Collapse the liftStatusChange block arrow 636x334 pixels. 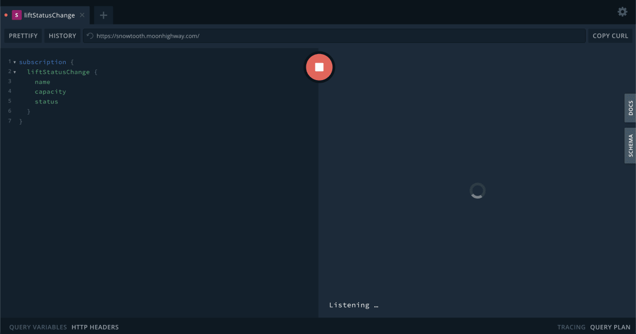(x=15, y=72)
